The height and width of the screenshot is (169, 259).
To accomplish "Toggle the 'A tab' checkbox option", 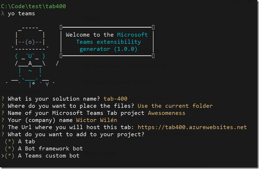I will [x=9, y=142].
